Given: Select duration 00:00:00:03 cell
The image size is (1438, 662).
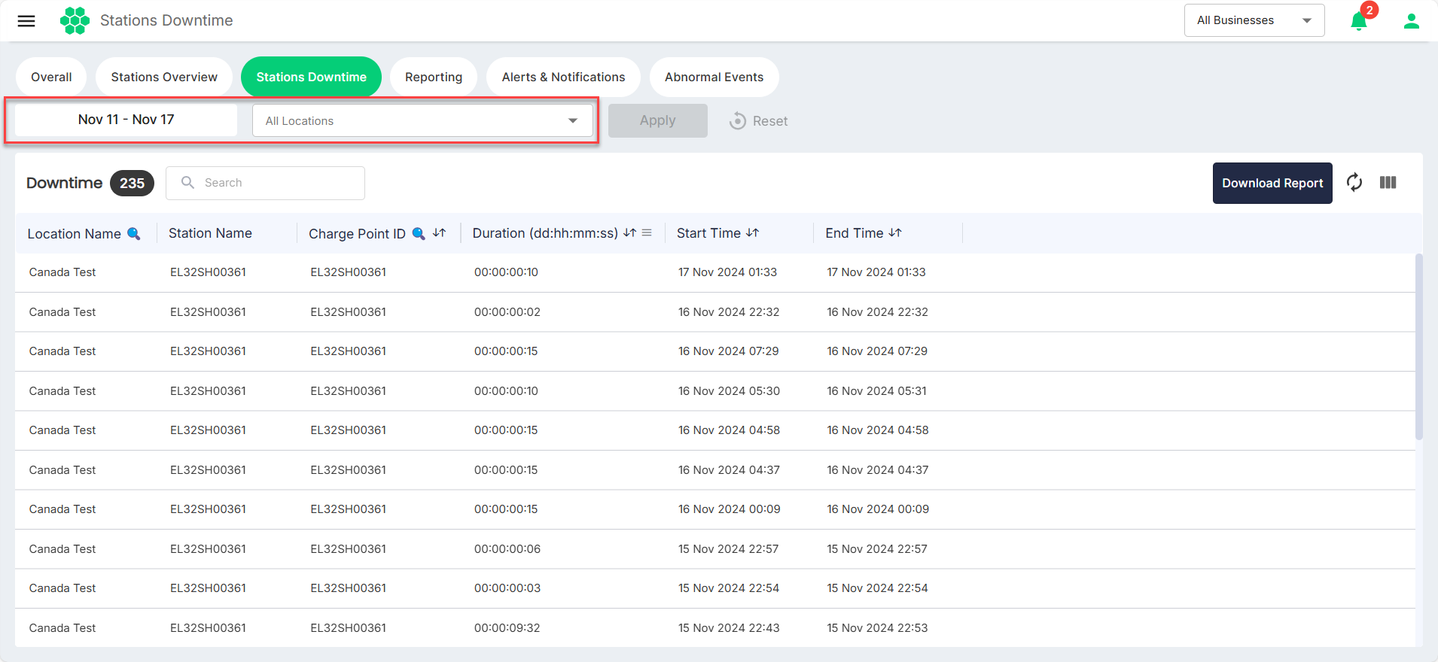Looking at the screenshot, I should pos(507,588).
